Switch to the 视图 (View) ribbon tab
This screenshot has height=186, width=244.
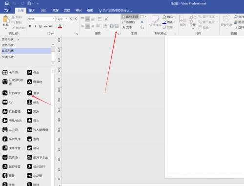pos(90,11)
